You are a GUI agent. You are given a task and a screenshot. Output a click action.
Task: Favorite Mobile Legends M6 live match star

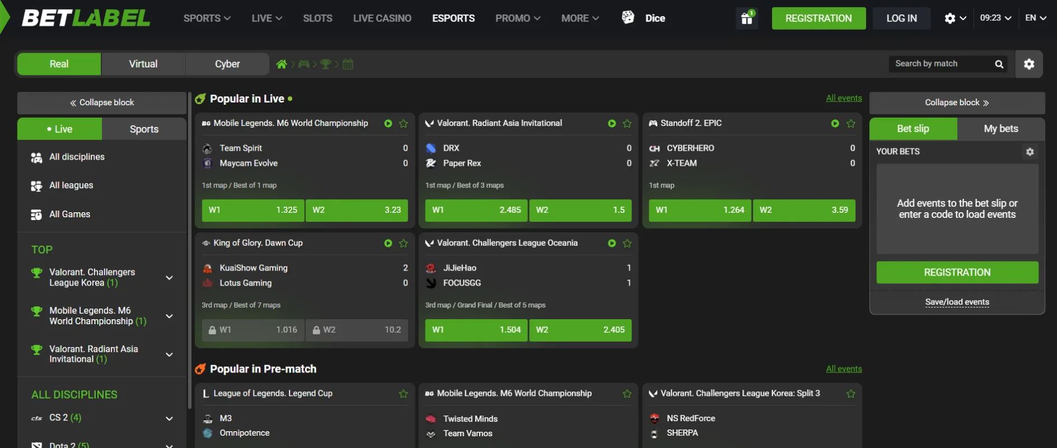coord(404,123)
